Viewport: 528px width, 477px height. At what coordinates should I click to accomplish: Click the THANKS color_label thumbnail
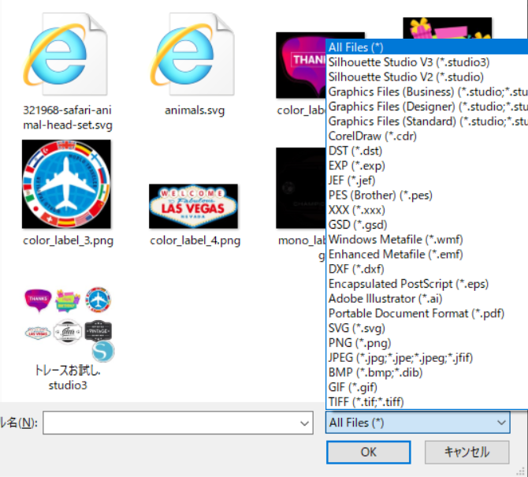301,65
